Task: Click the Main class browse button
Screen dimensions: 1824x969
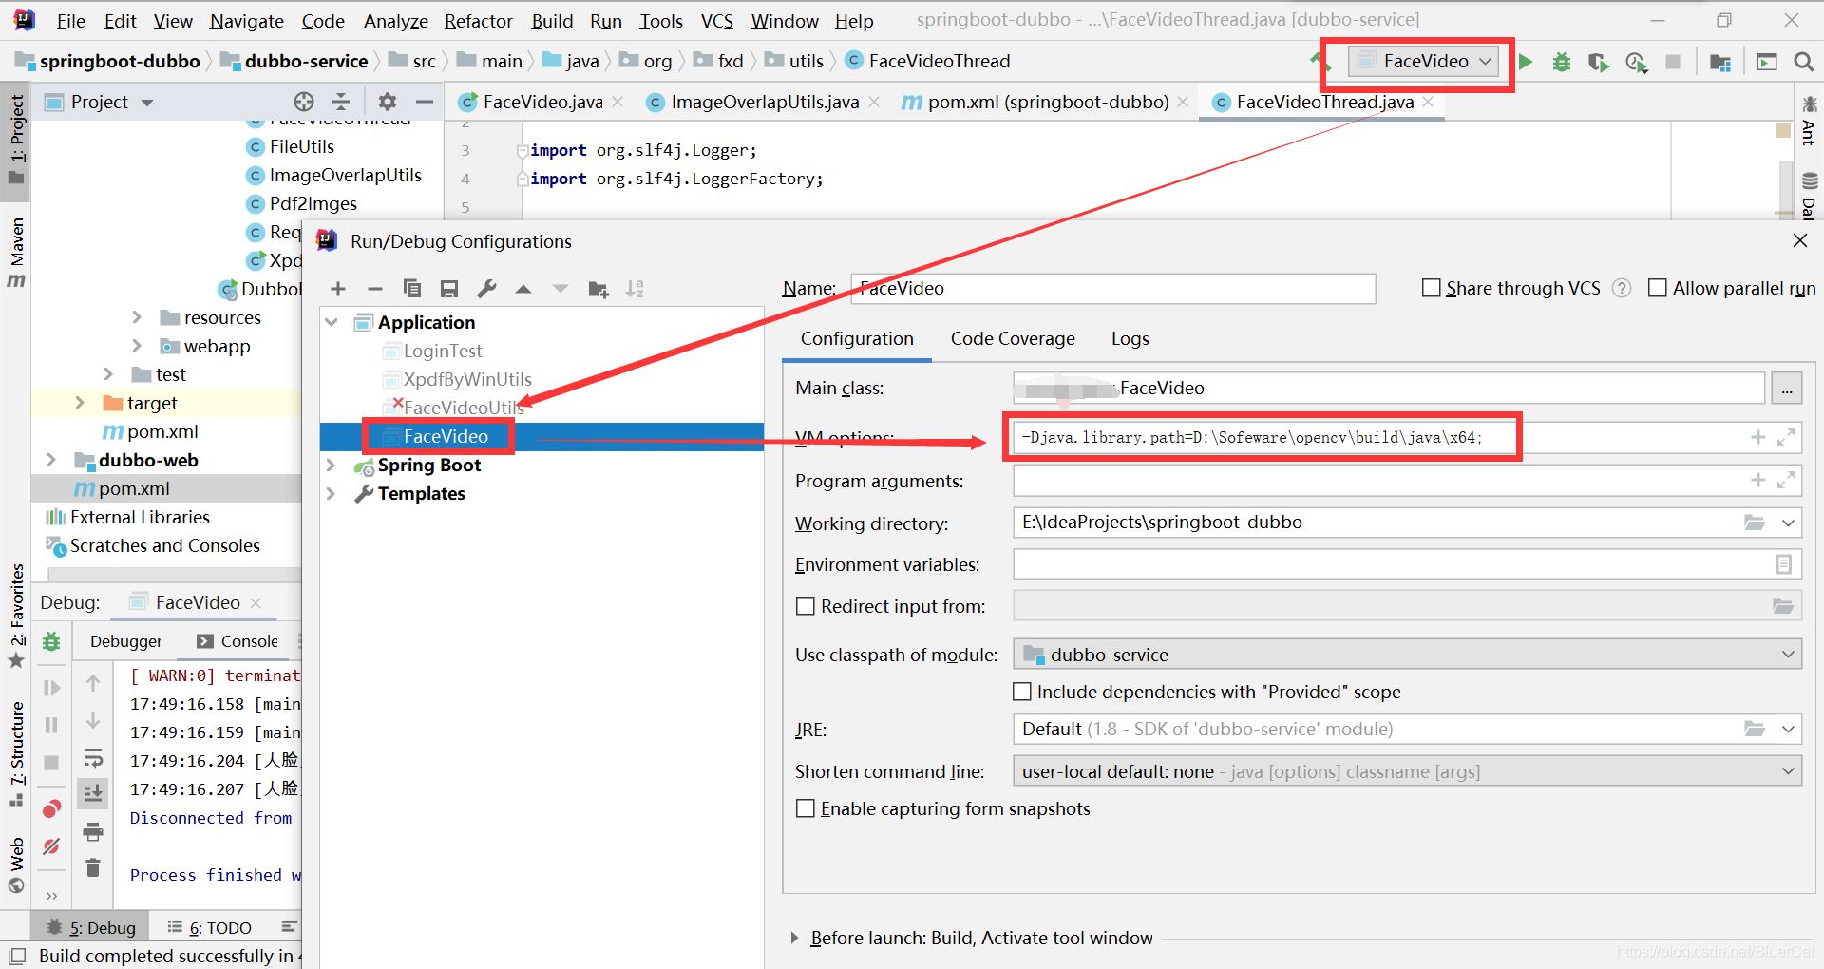Action: coord(1786,389)
